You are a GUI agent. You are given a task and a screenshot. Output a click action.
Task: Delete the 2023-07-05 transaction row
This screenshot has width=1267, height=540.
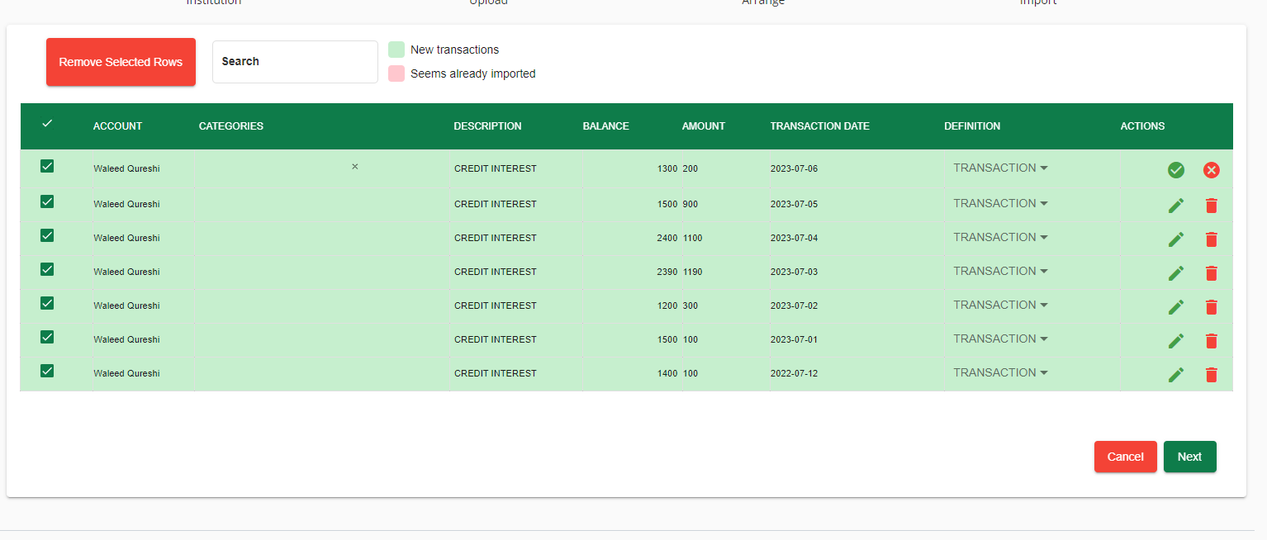1211,206
